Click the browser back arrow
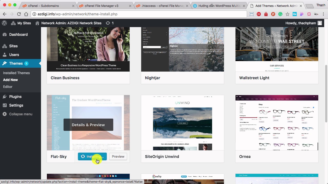Screen dimensions: 328x184 coord(4,14)
